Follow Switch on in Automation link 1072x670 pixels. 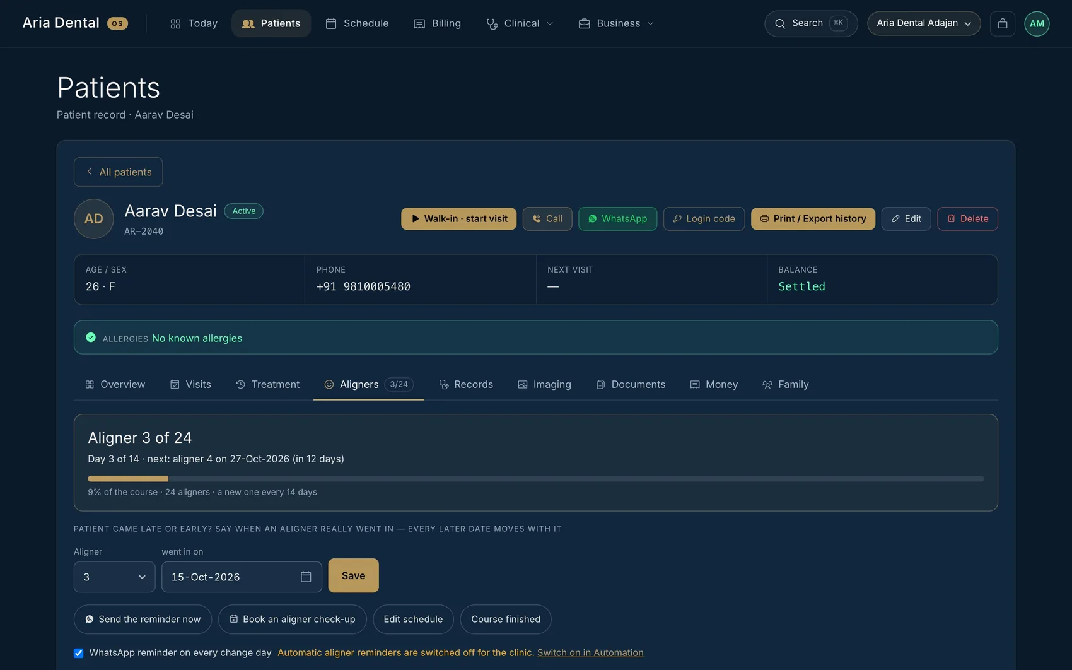[590, 652]
